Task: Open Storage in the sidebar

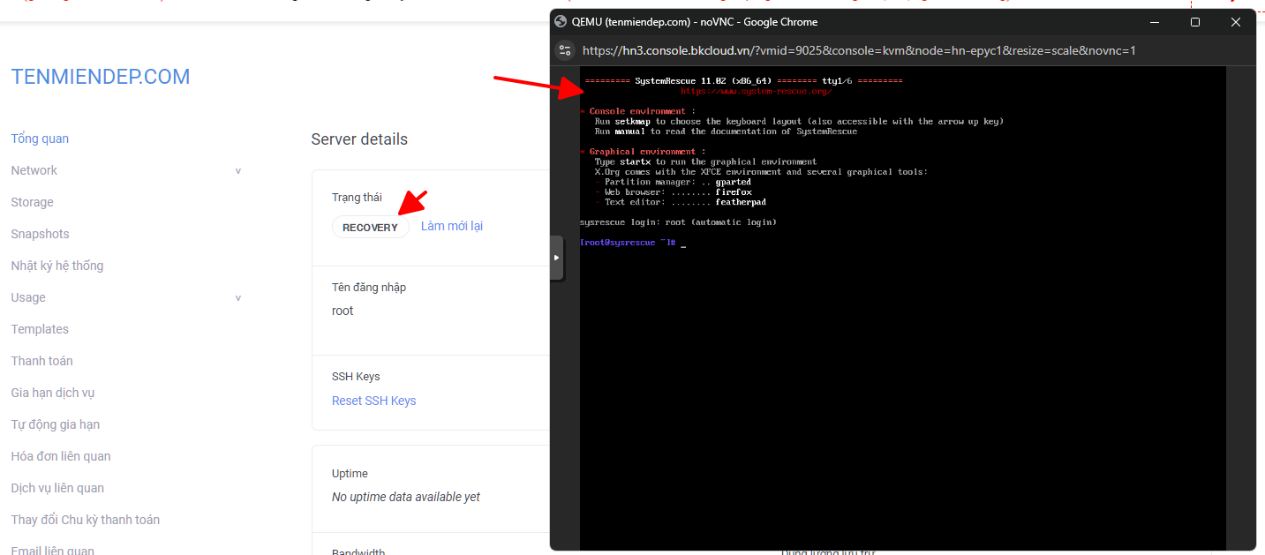Action: 32,202
